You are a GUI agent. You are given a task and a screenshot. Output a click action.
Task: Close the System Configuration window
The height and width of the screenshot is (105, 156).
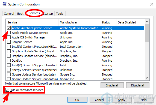pos(152,4)
